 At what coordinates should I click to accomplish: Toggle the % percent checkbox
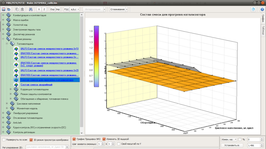[240, 139]
